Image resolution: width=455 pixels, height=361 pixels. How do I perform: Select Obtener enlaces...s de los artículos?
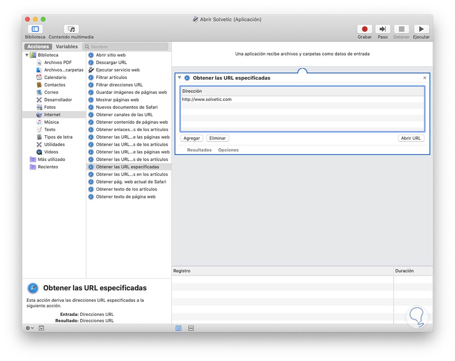click(132, 130)
